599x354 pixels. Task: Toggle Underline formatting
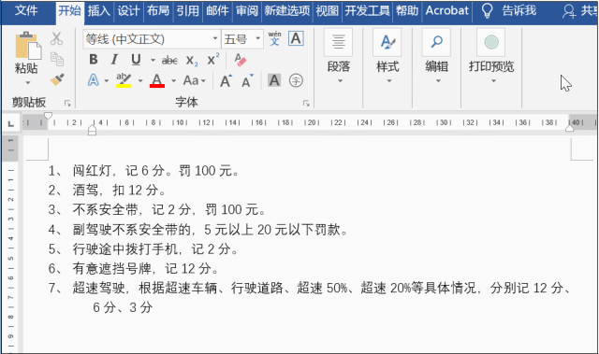pyautogui.click(x=136, y=60)
